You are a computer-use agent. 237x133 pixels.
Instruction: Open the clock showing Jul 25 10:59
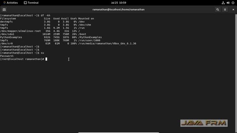118,3
